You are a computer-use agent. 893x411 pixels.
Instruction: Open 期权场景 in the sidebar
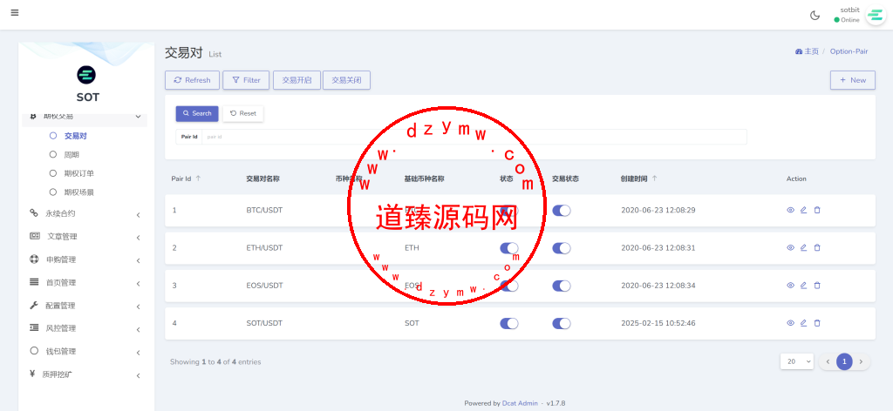pos(78,192)
